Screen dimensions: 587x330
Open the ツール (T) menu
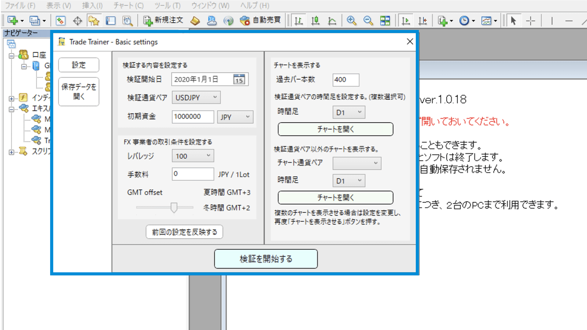167,5
